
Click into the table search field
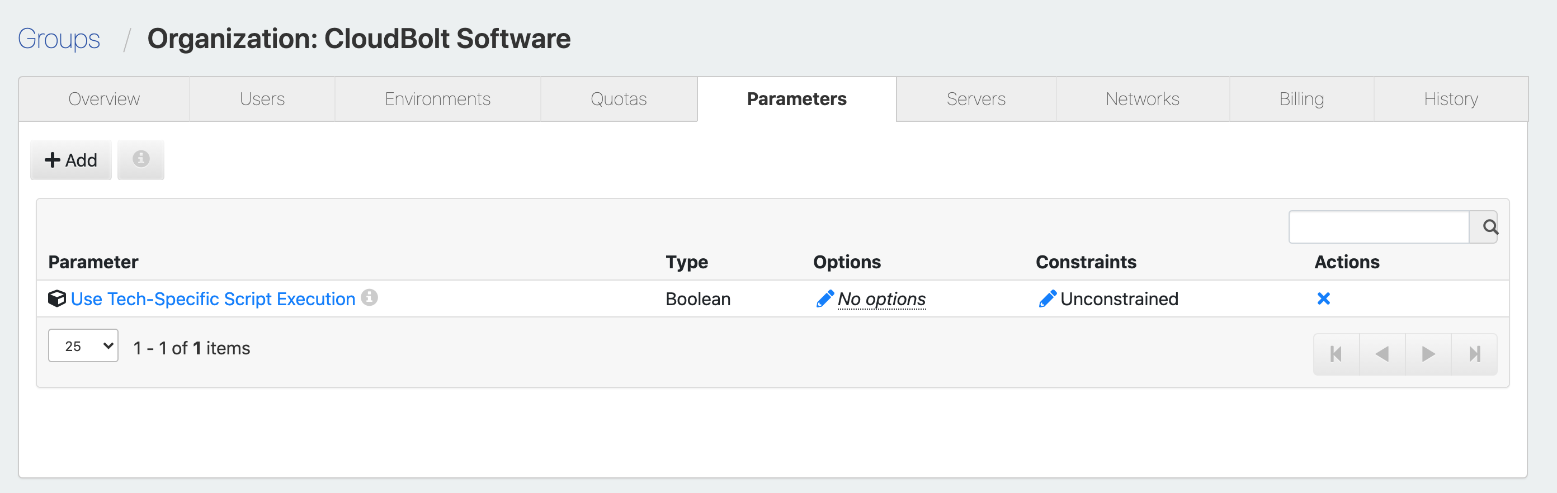(x=1379, y=227)
